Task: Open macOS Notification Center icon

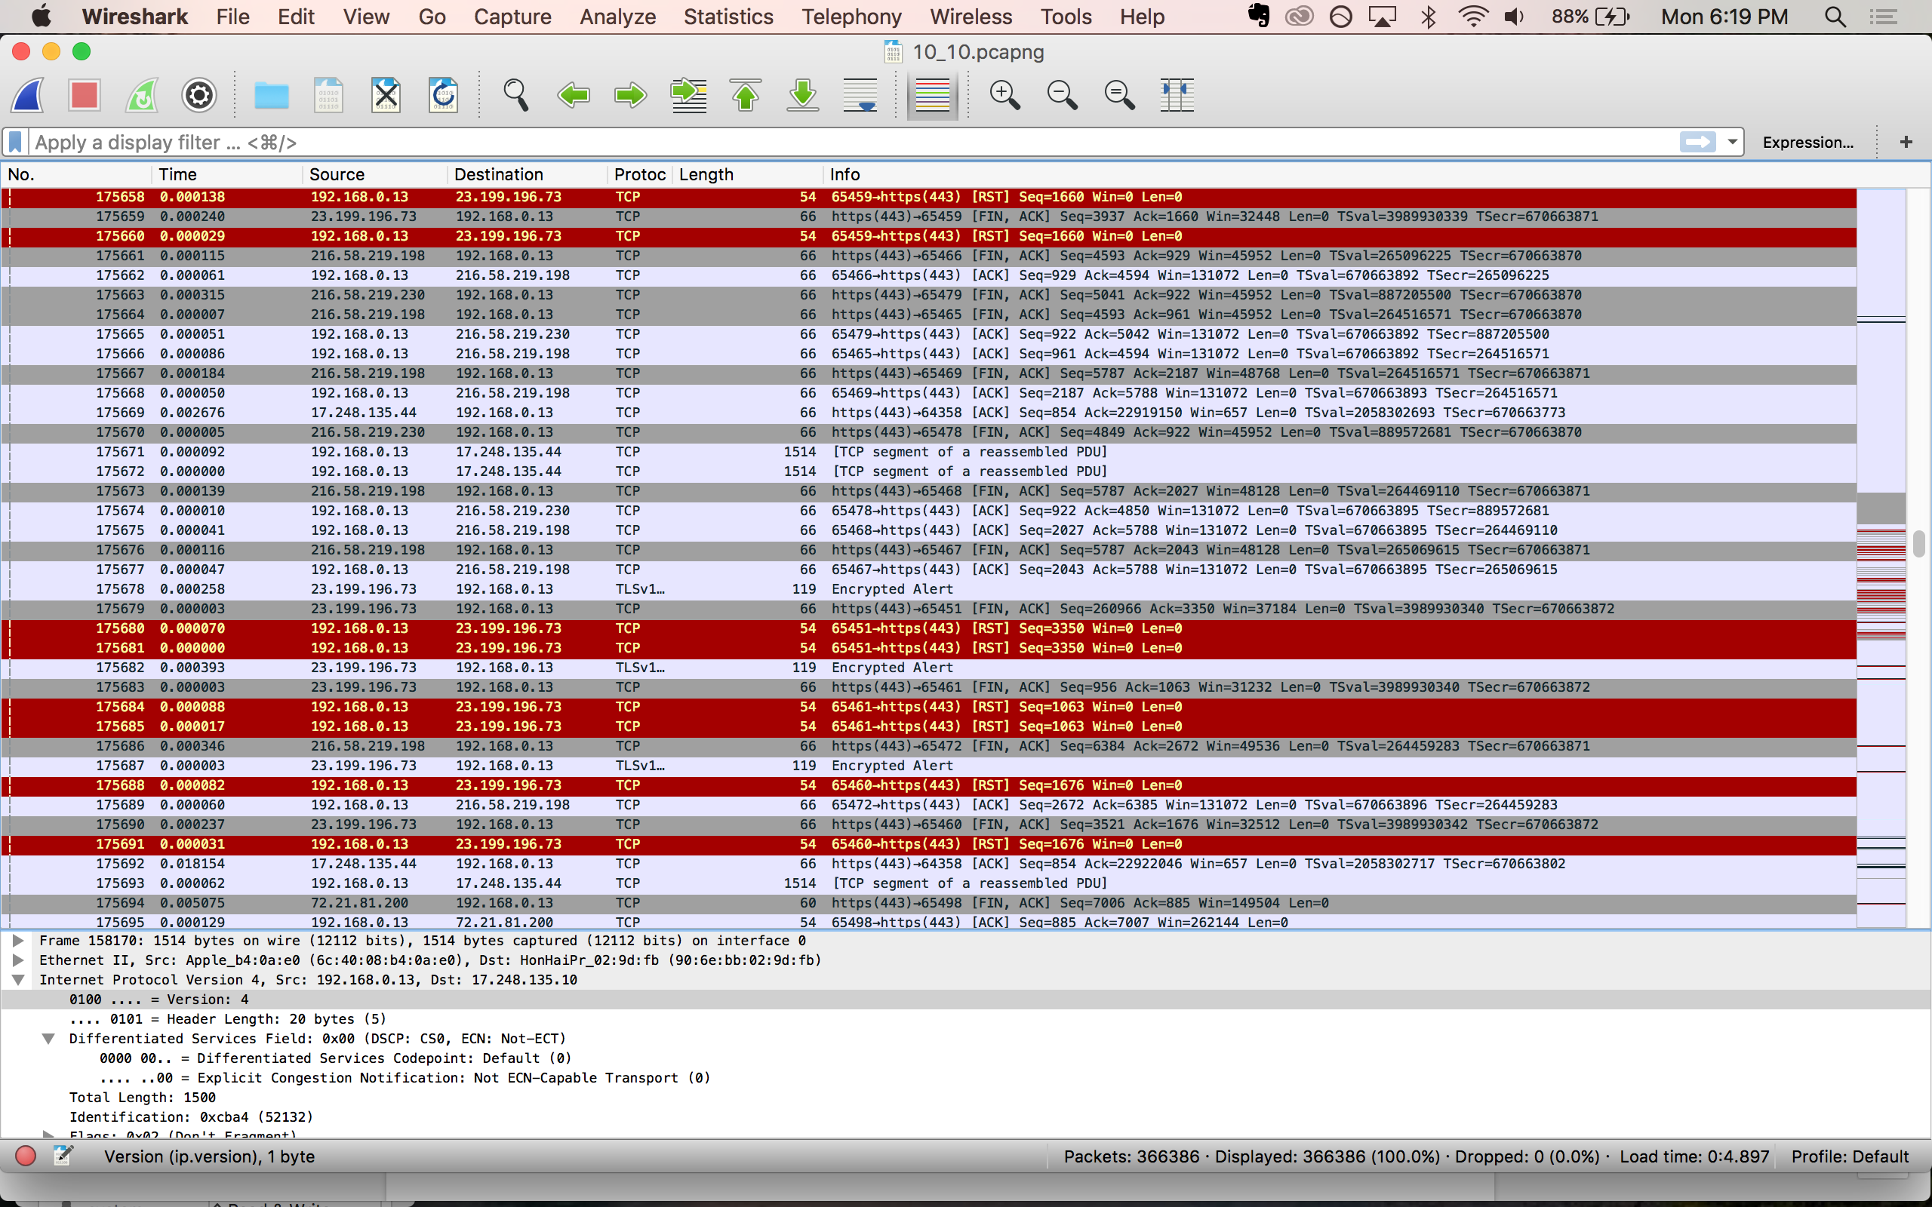Action: pyautogui.click(x=1884, y=17)
